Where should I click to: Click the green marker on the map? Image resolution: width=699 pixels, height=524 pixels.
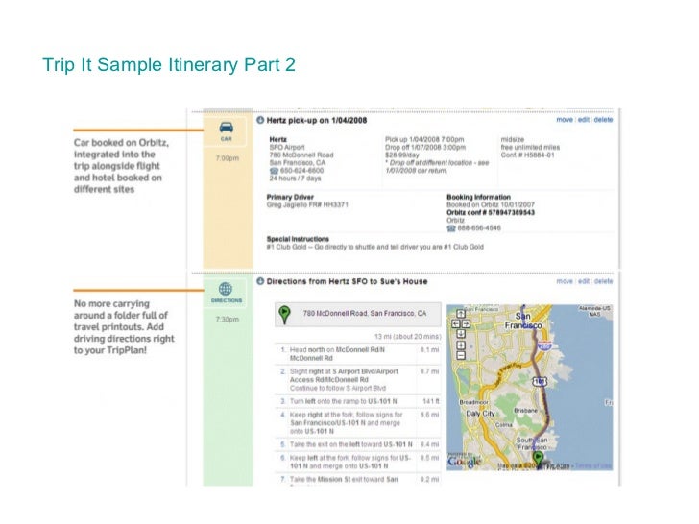point(538,458)
